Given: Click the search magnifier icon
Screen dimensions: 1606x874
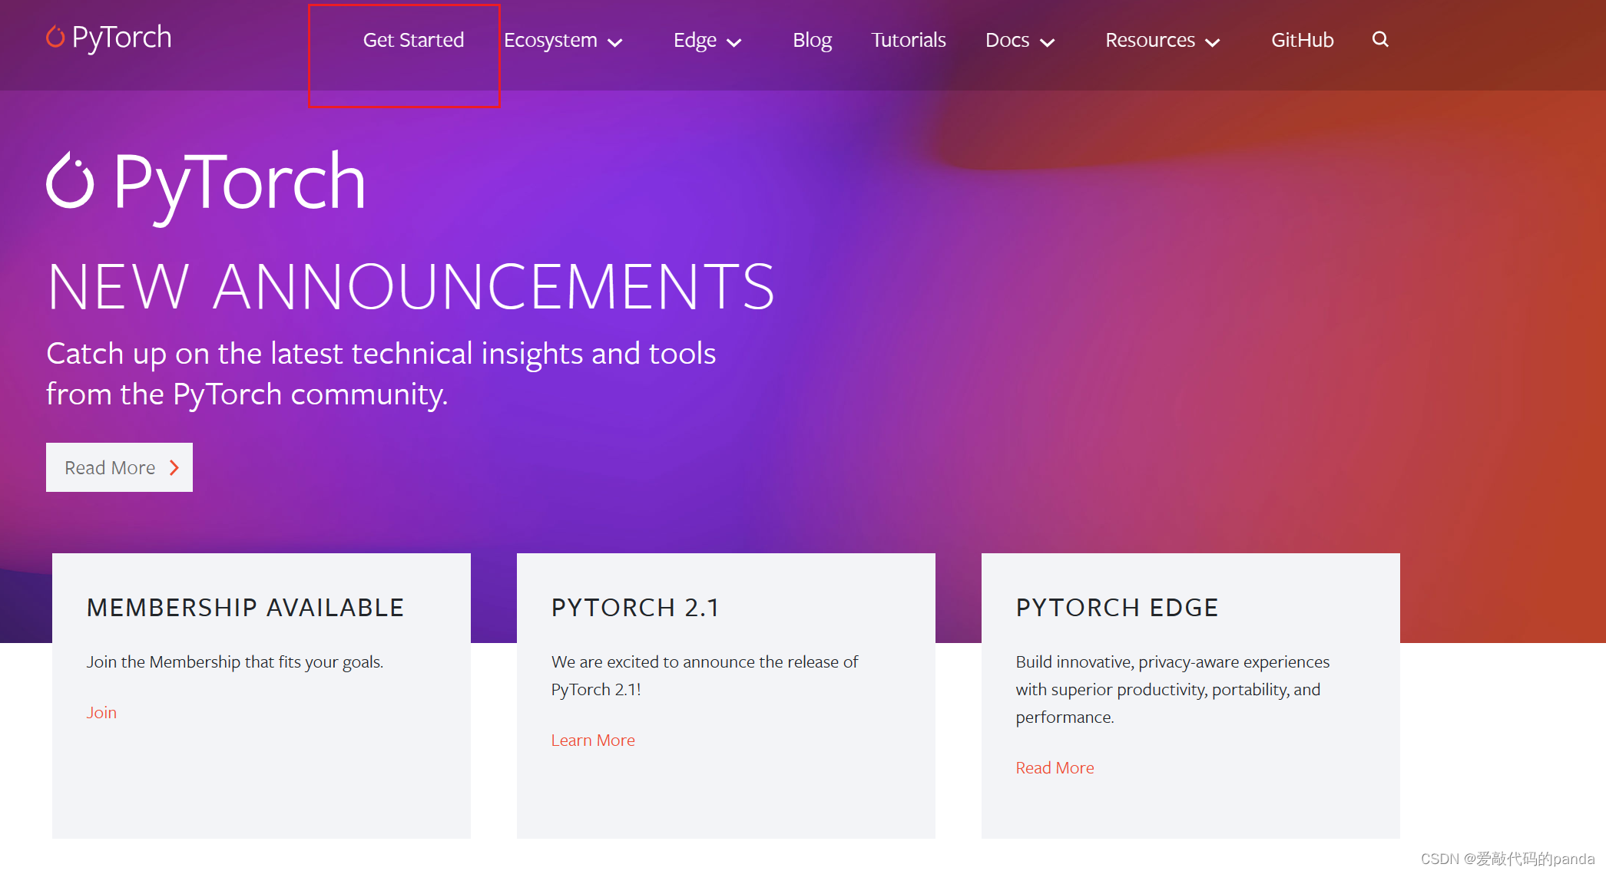Looking at the screenshot, I should pos(1379,39).
